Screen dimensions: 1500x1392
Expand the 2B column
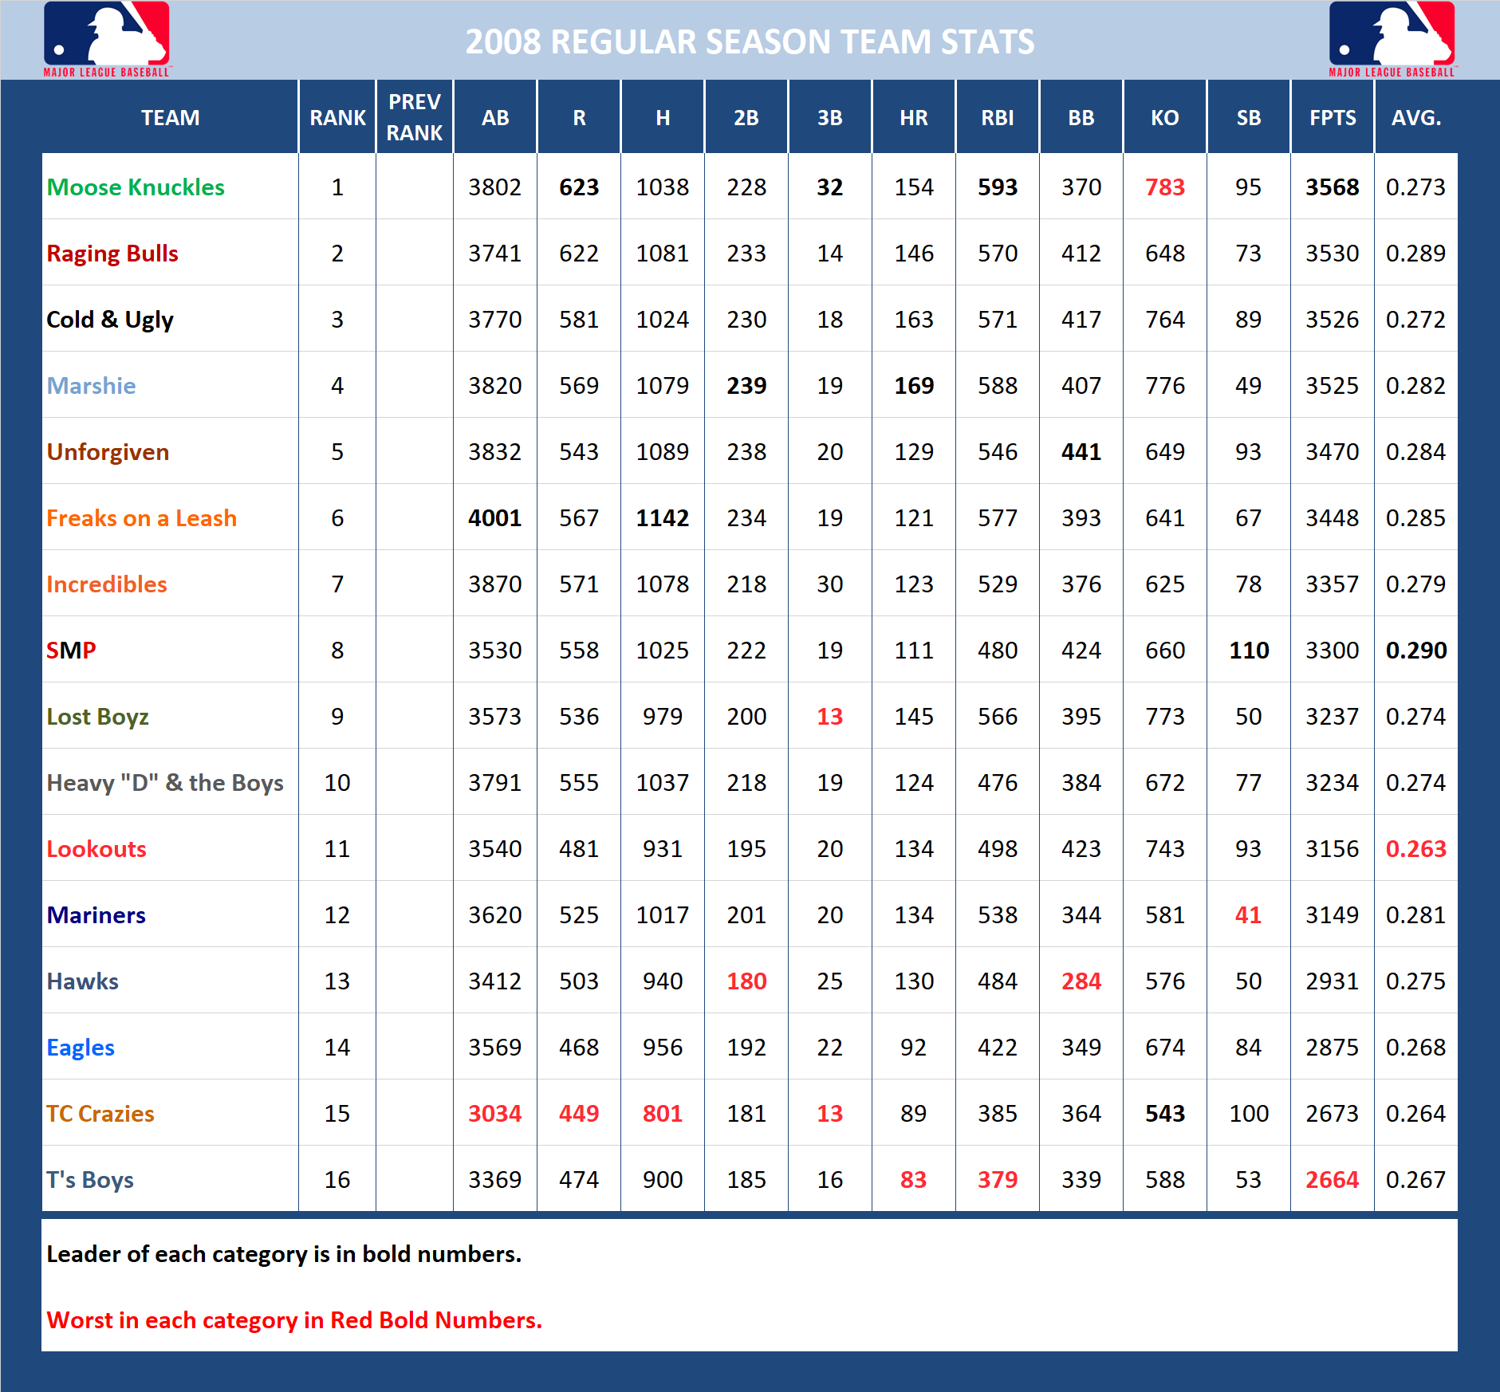pos(746,117)
